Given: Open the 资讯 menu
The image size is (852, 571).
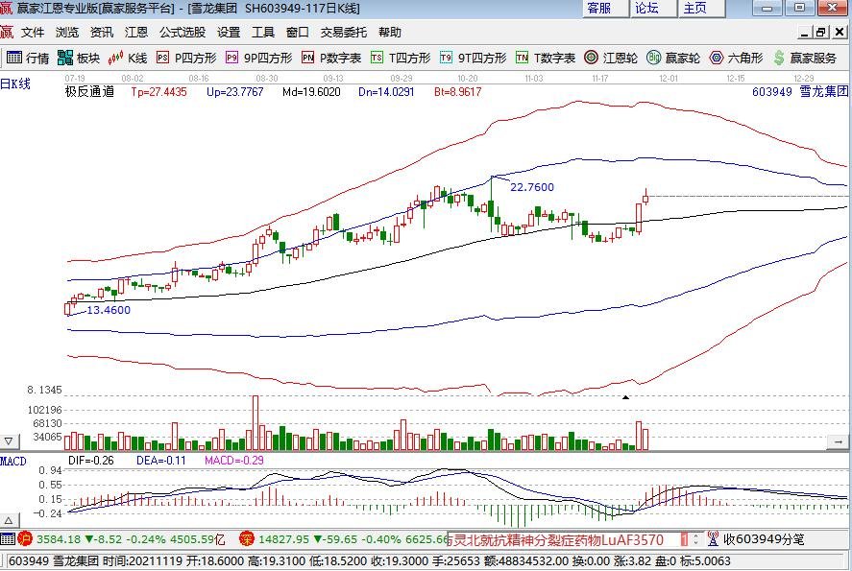Looking at the screenshot, I should point(102,32).
